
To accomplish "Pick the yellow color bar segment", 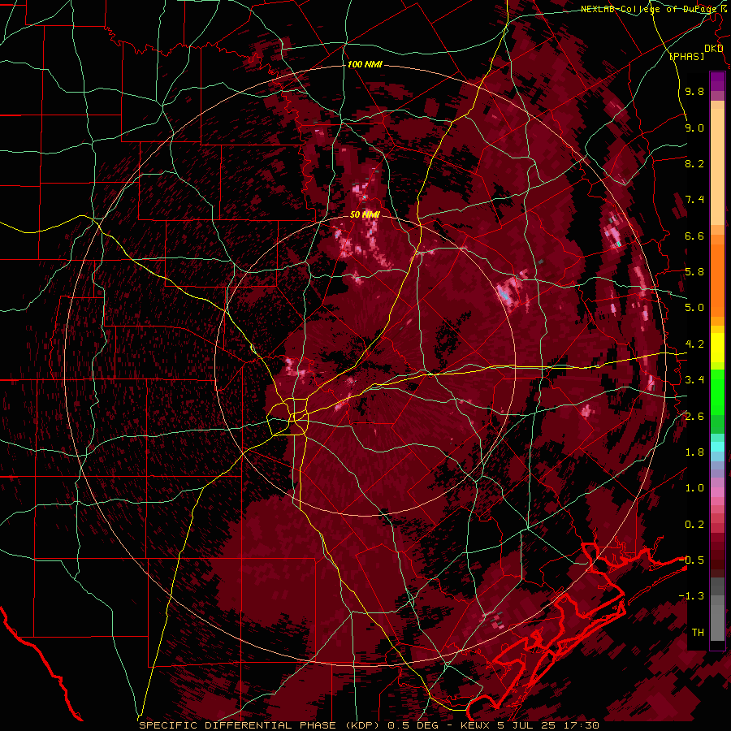I will coord(717,348).
